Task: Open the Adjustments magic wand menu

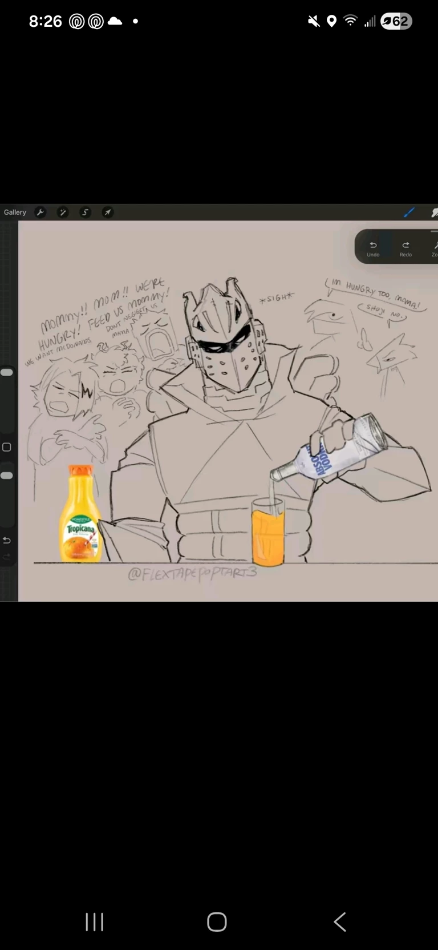Action: point(63,212)
